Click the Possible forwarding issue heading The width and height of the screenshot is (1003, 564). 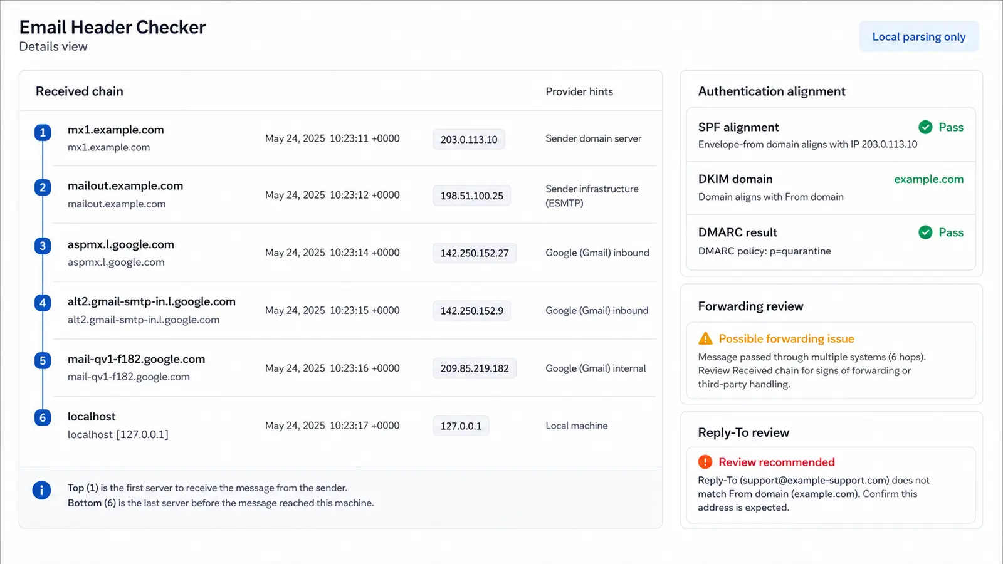[786, 338]
